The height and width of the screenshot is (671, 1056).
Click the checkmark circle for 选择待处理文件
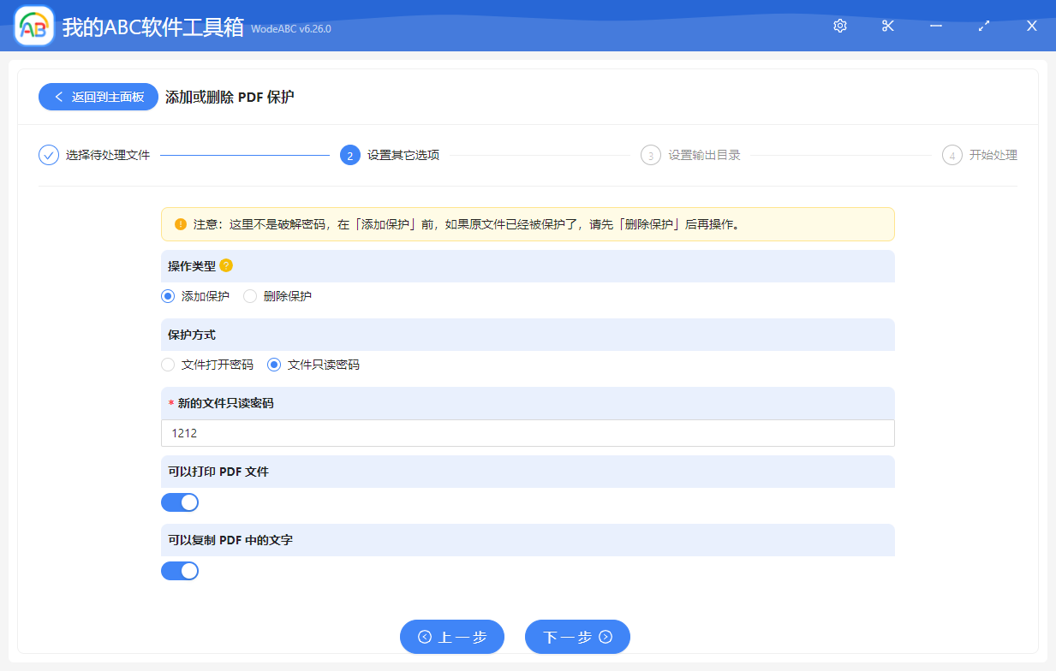(x=48, y=155)
